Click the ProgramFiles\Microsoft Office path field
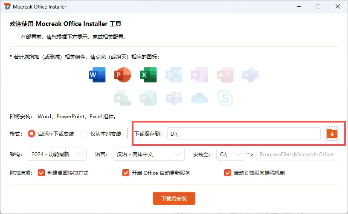 297,154
